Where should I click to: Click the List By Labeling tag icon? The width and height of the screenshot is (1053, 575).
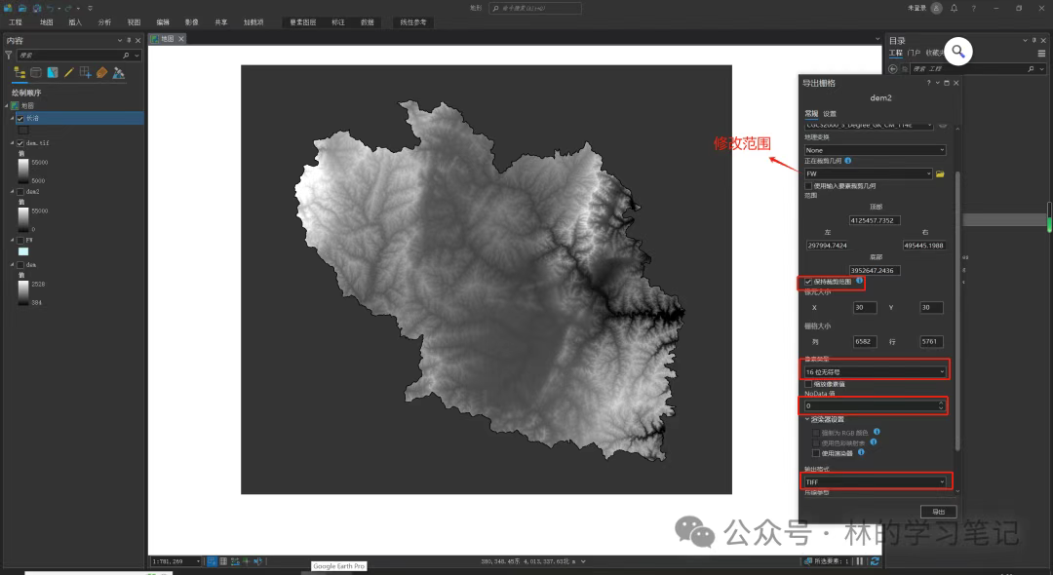point(101,72)
